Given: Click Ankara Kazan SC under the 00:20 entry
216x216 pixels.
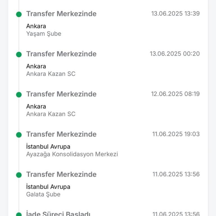Looking at the screenshot, I should coord(51,74).
